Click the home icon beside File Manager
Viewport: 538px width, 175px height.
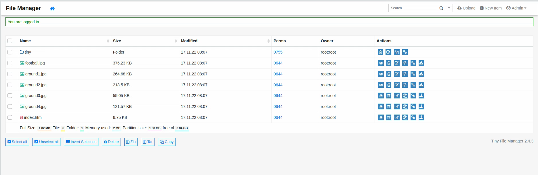tap(52, 8)
